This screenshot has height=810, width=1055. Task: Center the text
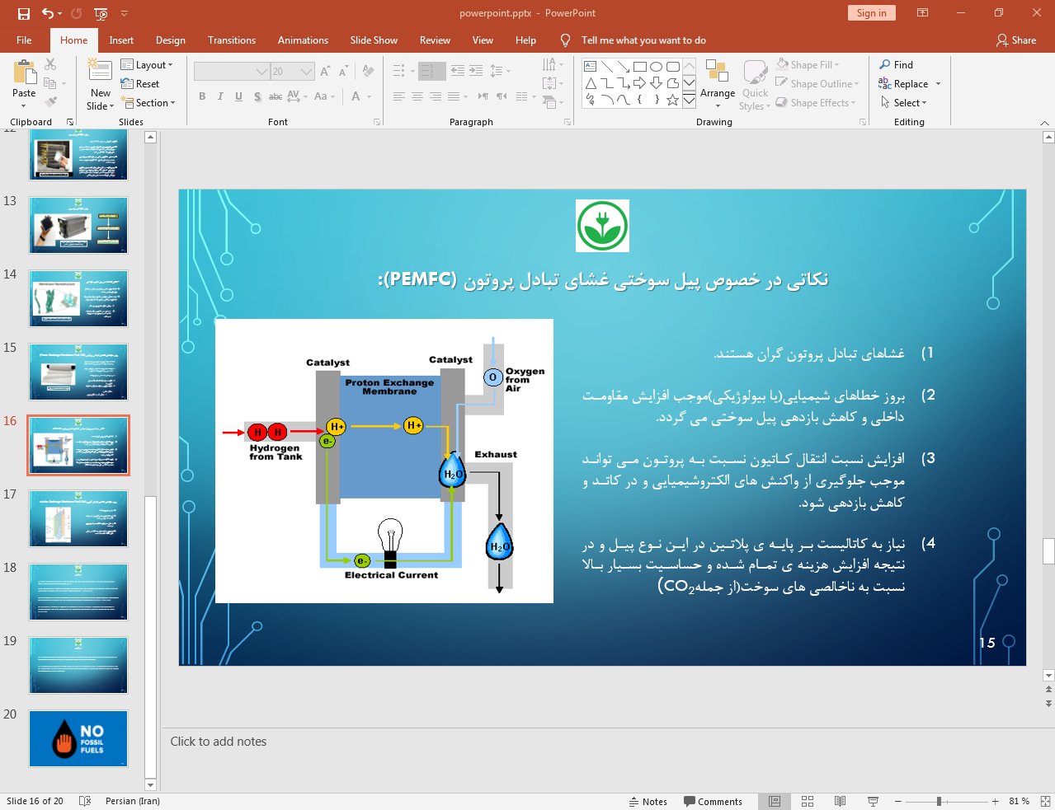(417, 96)
